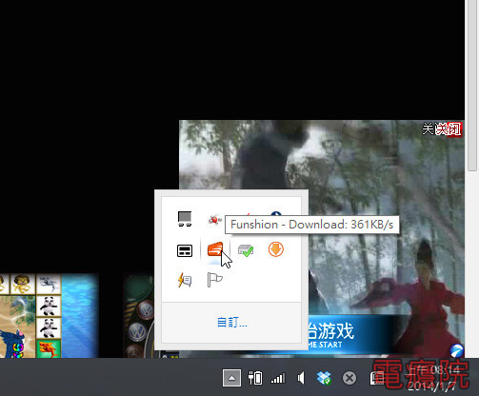
Task: Click the Safely Remove Hardware tray icon
Action: tap(246, 250)
